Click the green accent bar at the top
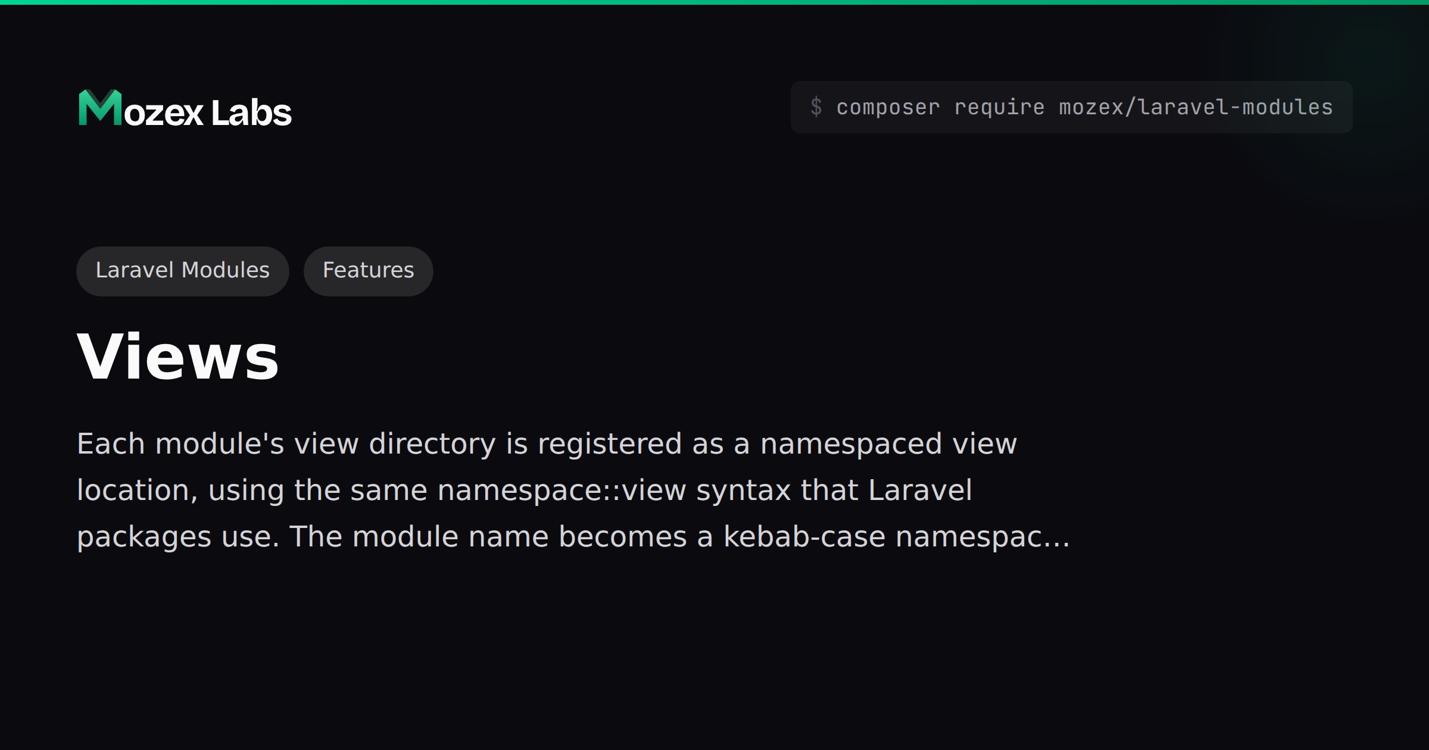This screenshot has width=1429, height=750. click(714, 2)
